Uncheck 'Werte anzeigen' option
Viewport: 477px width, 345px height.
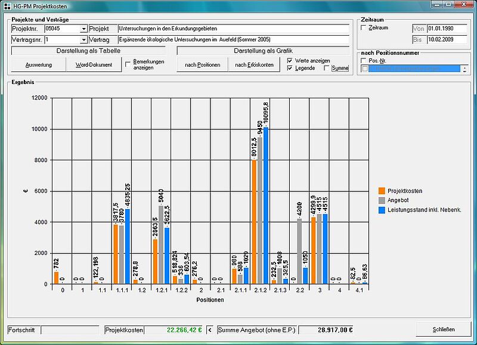coord(290,61)
